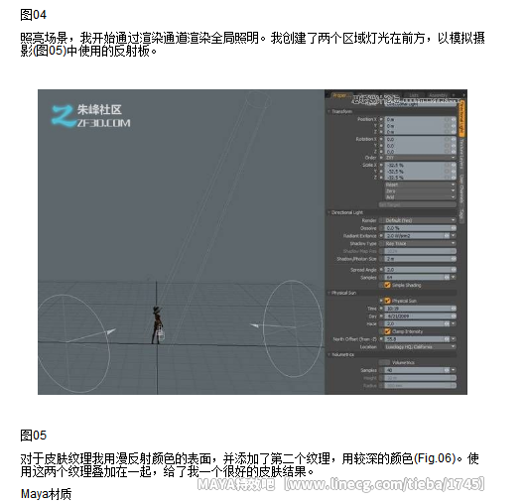Viewport: 526px width, 503px height.
Task: Toggle the Simple Shading checkbox
Action: [387, 285]
